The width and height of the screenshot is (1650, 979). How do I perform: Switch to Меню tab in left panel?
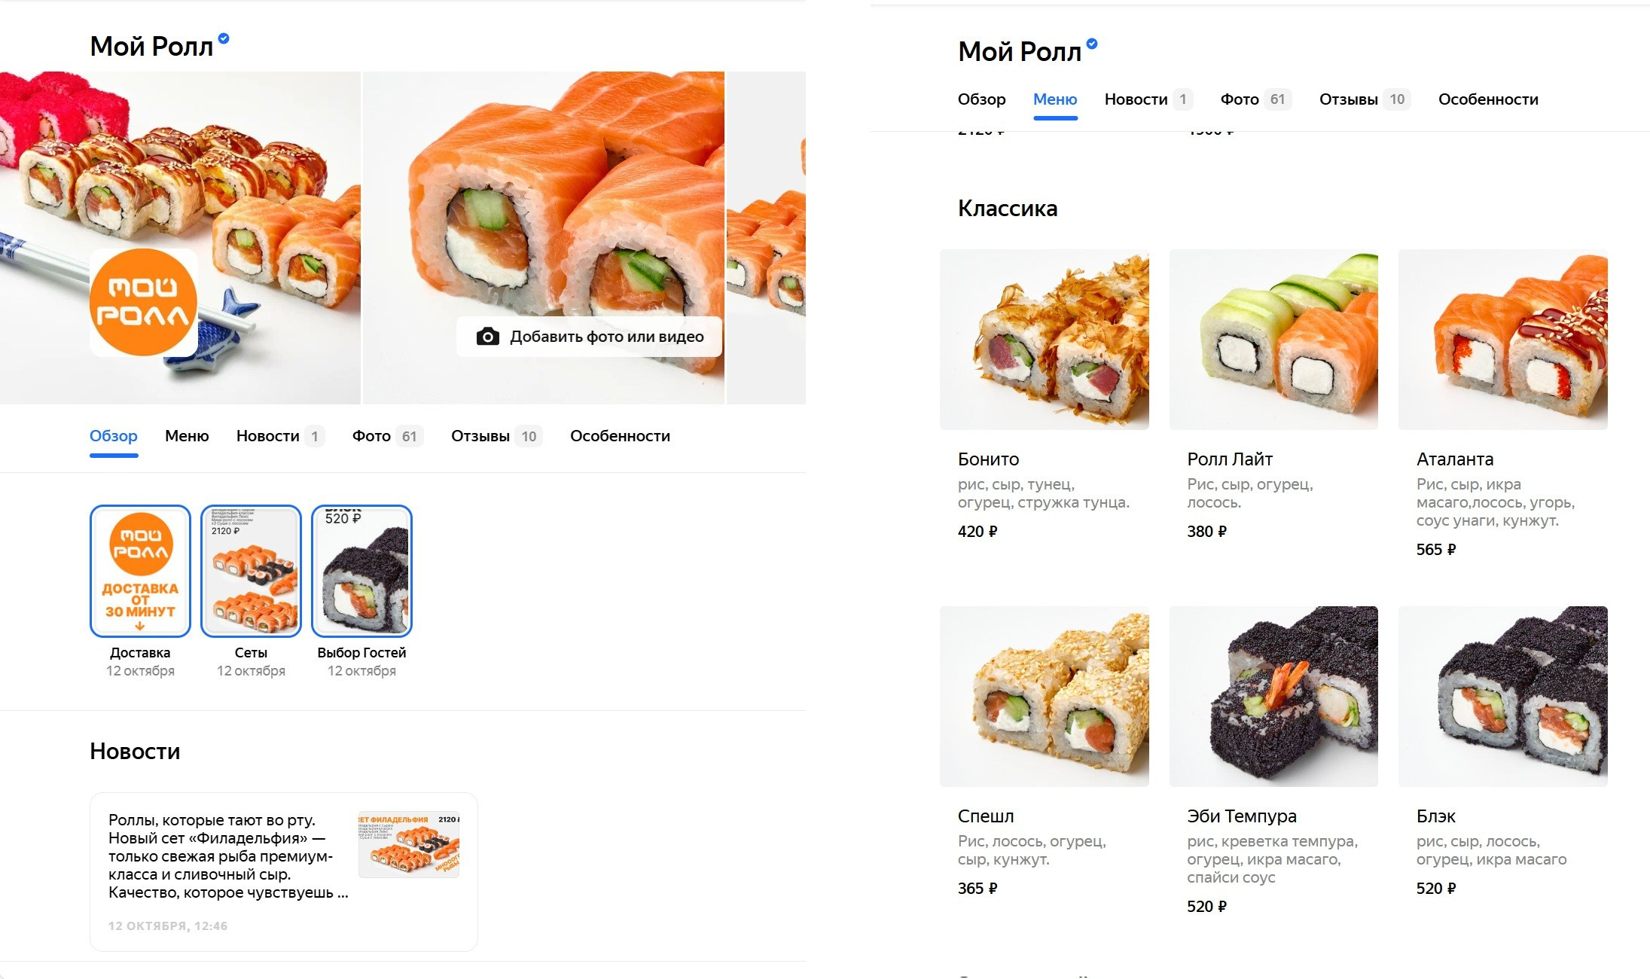[x=187, y=436]
